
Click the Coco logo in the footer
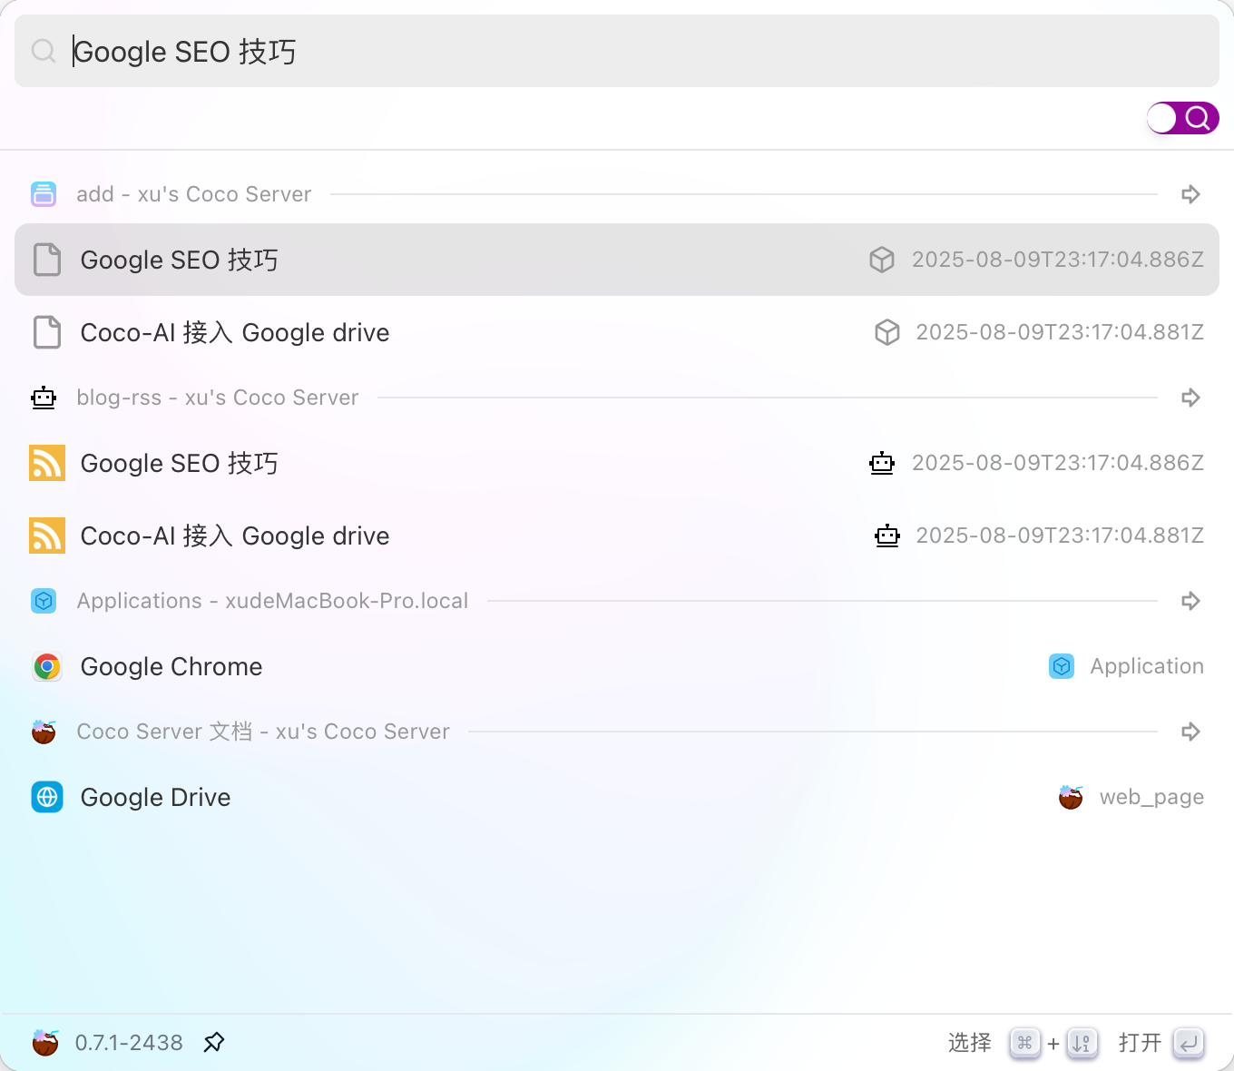point(45,1042)
